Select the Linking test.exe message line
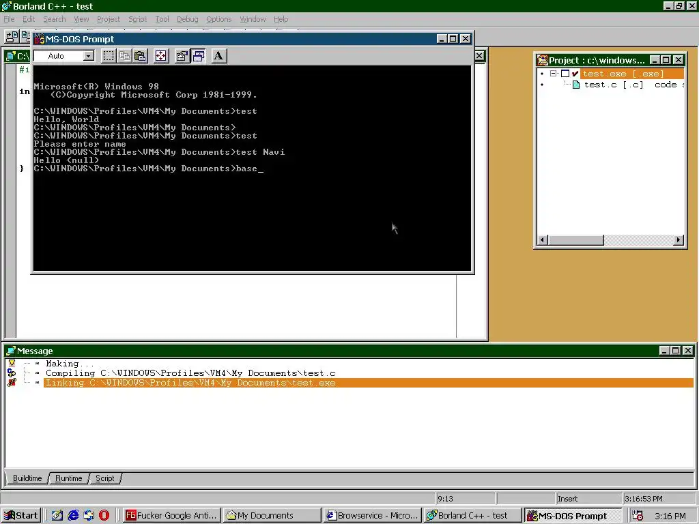The height and width of the screenshot is (524, 699). [368, 383]
